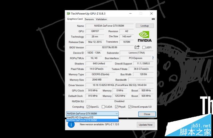The height and width of the screenshot is (138, 213).
Task: Click the Die Size value 148 mm²
Action: click(x=126, y=37)
